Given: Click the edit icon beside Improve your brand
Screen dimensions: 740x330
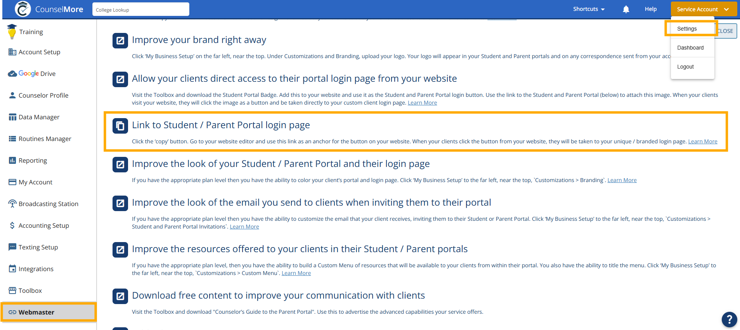Looking at the screenshot, I should pyautogui.click(x=120, y=41).
